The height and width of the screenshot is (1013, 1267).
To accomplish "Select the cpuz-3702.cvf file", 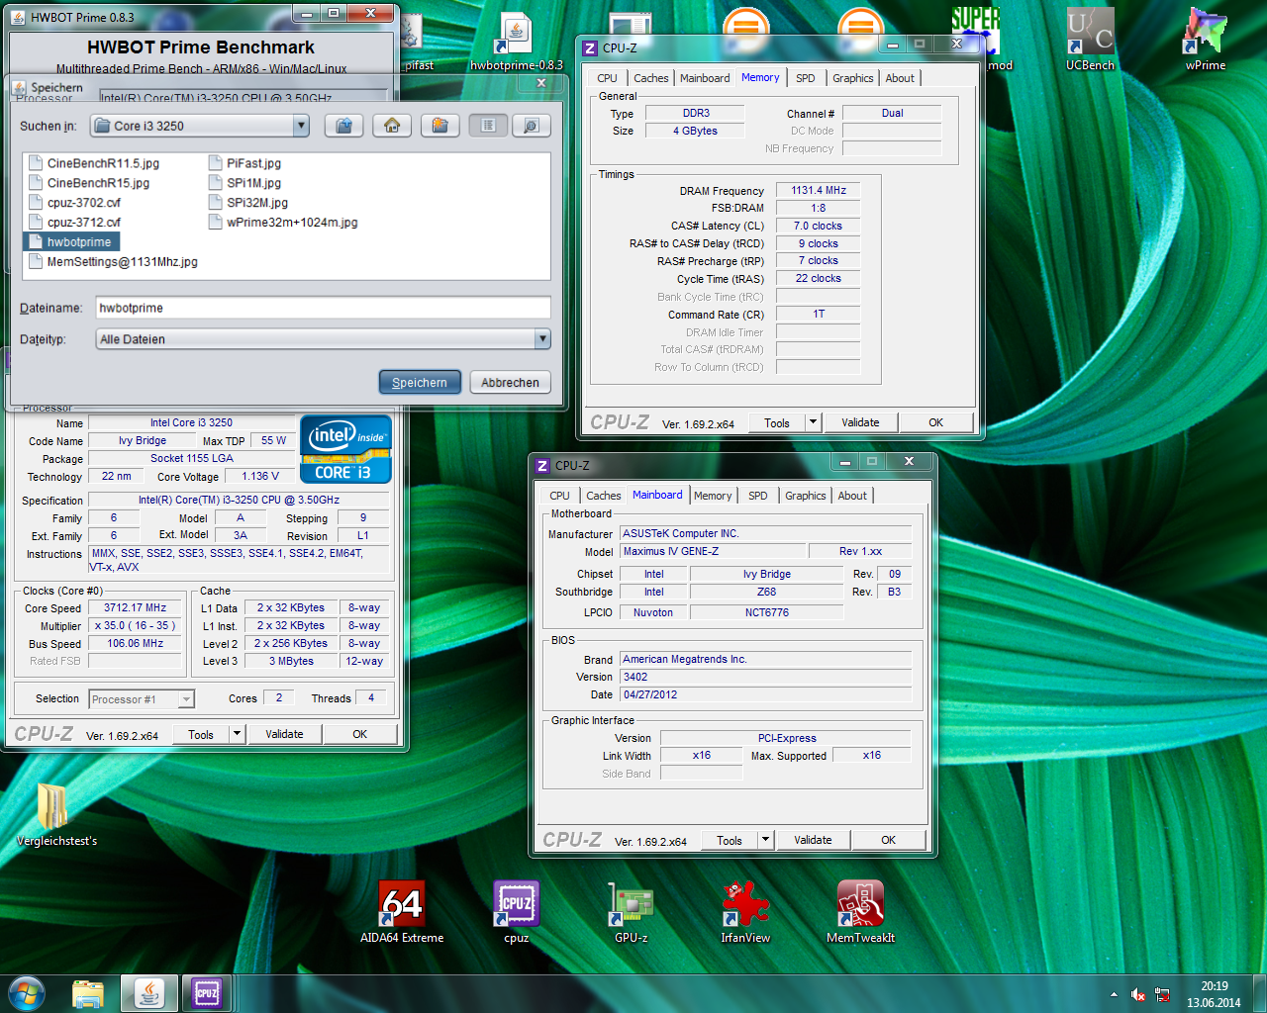I will click(x=74, y=203).
